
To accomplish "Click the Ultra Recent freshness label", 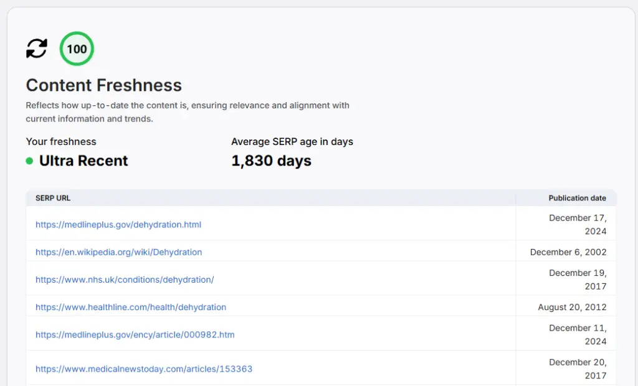I will (x=83, y=161).
